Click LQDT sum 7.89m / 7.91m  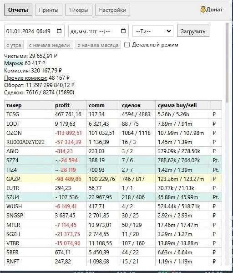coord(175,124)
